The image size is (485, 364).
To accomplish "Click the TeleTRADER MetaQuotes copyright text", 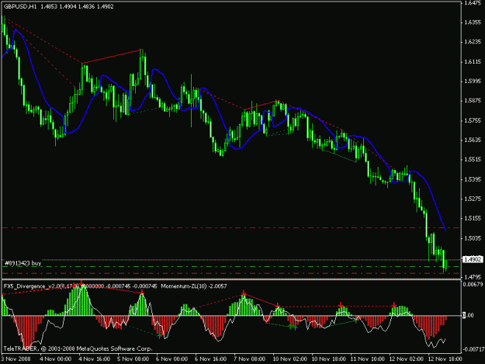I will 78,348.
